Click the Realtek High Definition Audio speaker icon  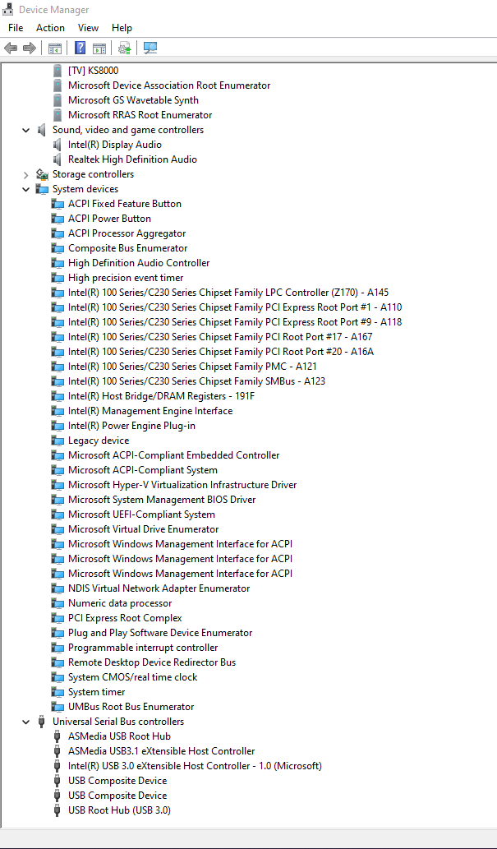click(x=58, y=159)
